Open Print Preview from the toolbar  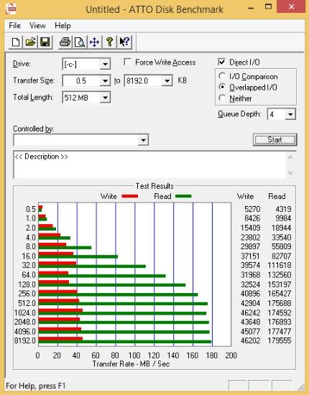80,42
